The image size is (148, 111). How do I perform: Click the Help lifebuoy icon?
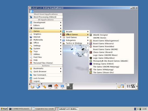(x=31, y=60)
